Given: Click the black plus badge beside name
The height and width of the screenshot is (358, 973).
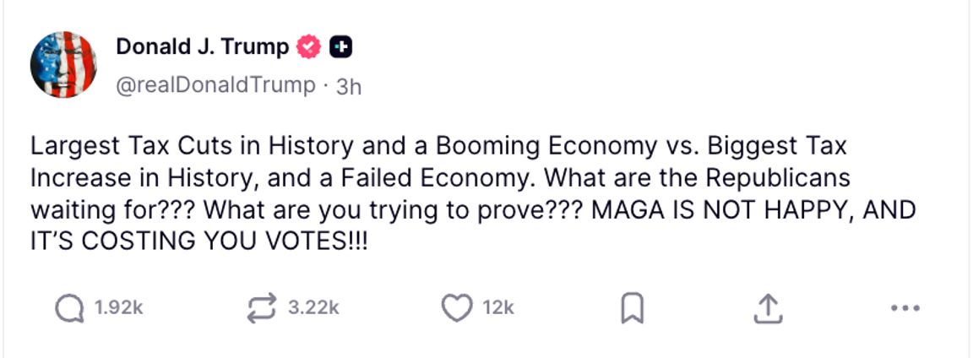Looking at the screenshot, I should coord(340,47).
